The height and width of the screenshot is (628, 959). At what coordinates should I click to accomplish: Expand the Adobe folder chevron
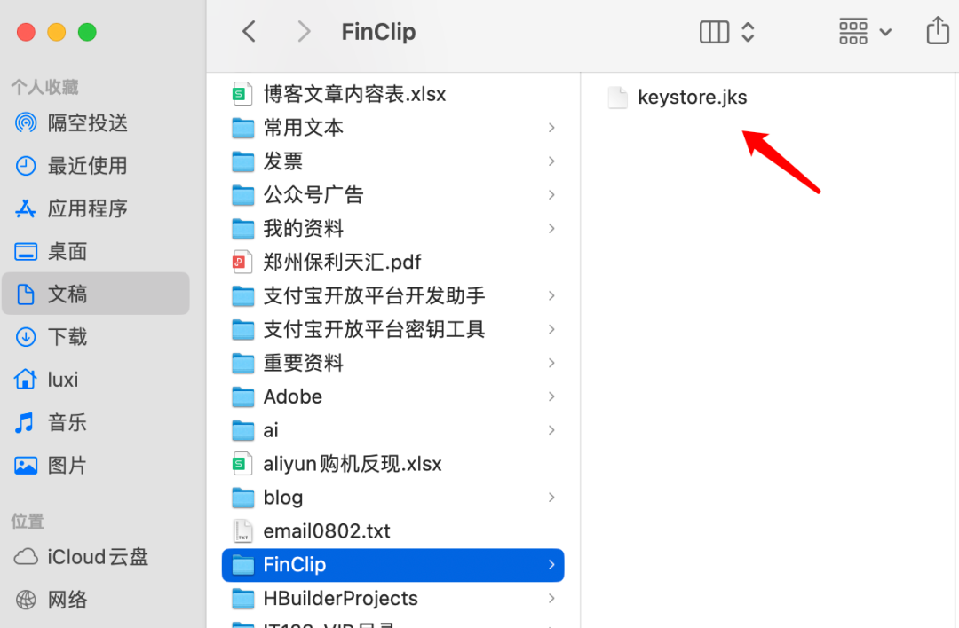551,396
